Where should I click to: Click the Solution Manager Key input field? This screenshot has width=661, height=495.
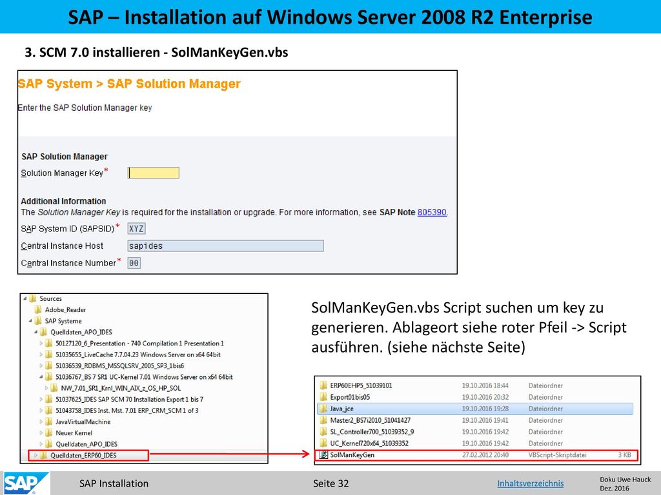154,173
